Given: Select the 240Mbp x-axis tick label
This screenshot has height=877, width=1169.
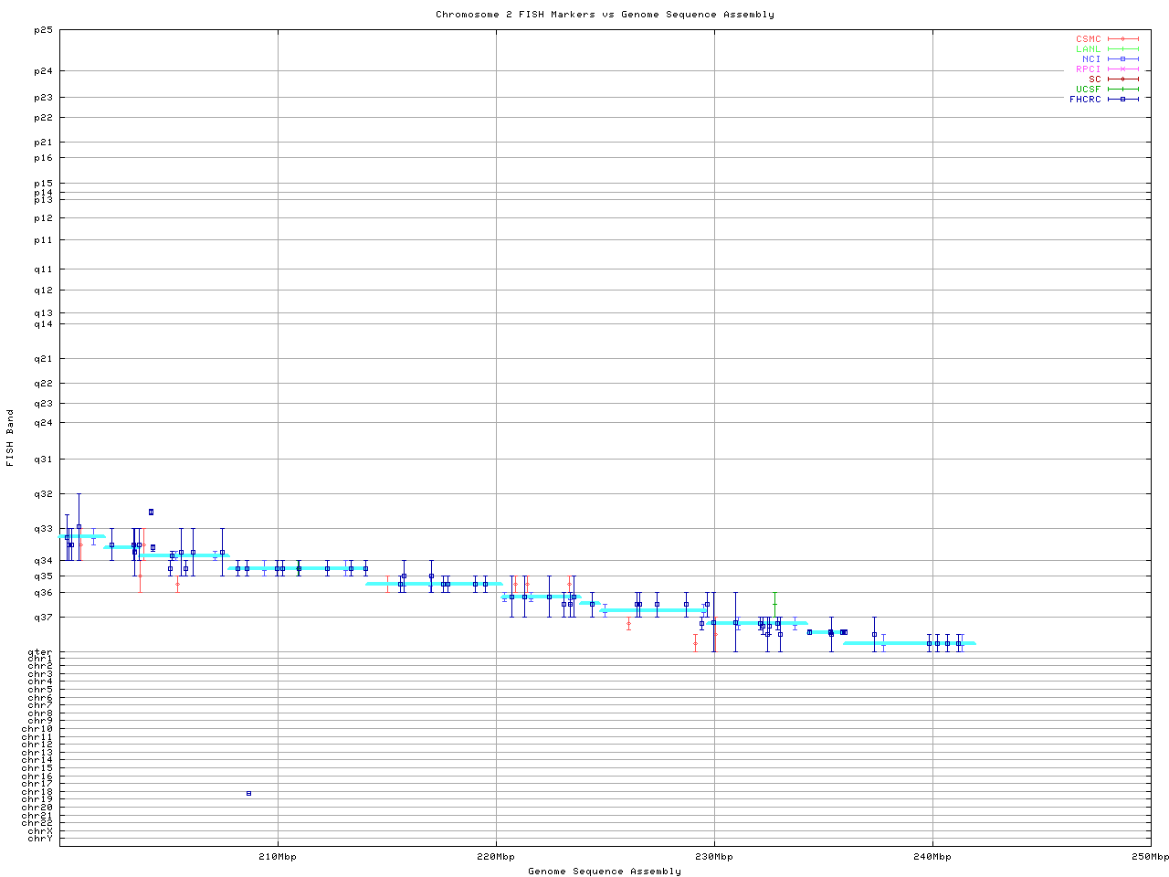Looking at the screenshot, I should pos(932,857).
